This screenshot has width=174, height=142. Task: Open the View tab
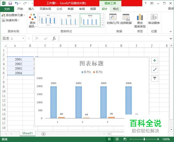point(93,9)
